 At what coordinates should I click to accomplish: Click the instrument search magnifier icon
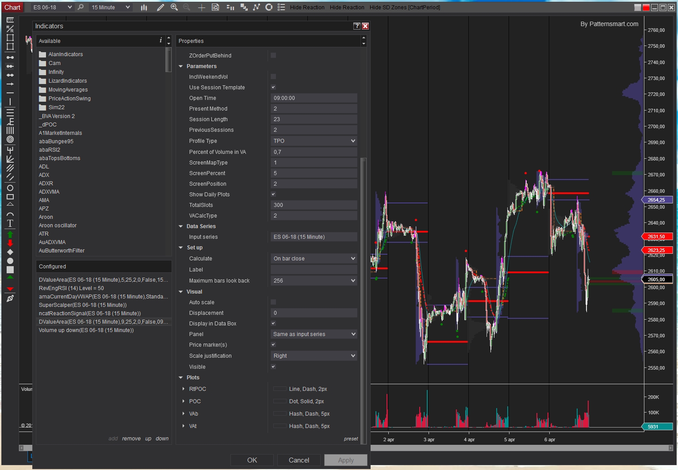pos(80,8)
